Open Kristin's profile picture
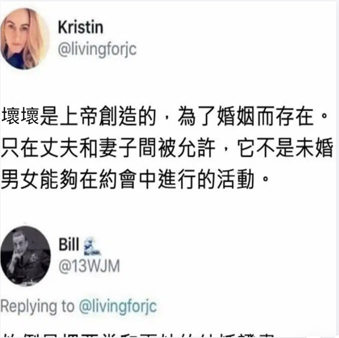 tap(25, 39)
